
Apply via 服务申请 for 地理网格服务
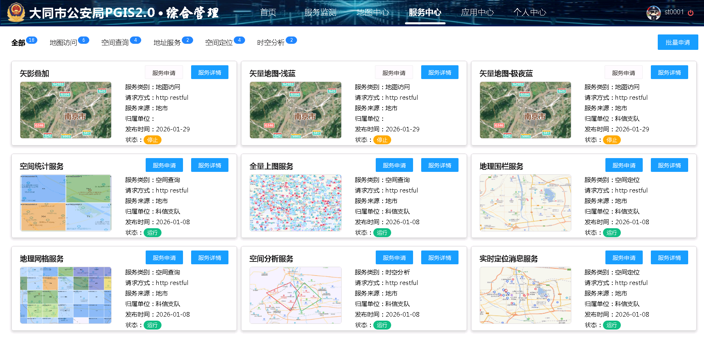pyautogui.click(x=164, y=257)
